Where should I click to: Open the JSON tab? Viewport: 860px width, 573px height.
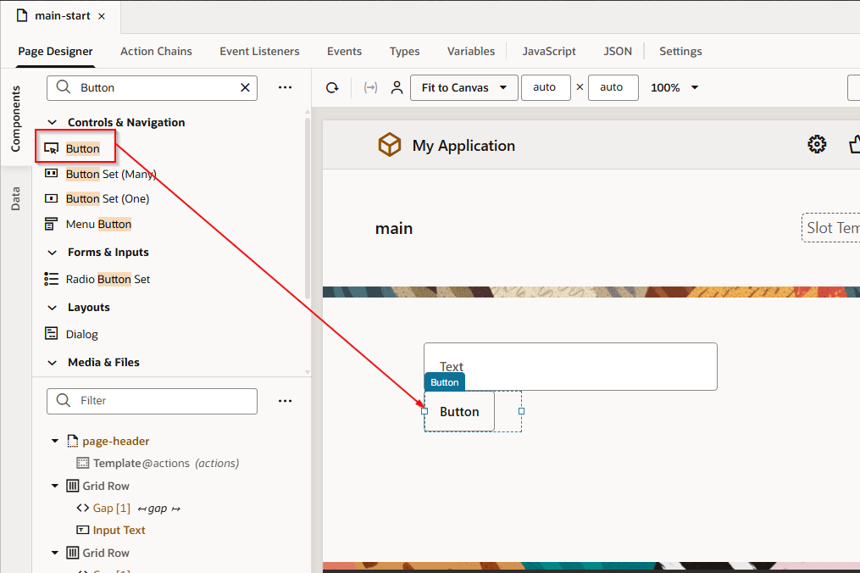coord(618,51)
